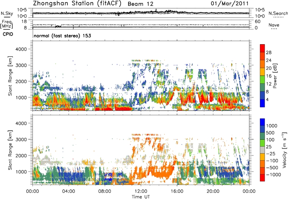
Task: Click '2000' range tick on the velocity panel
Action: (21, 156)
